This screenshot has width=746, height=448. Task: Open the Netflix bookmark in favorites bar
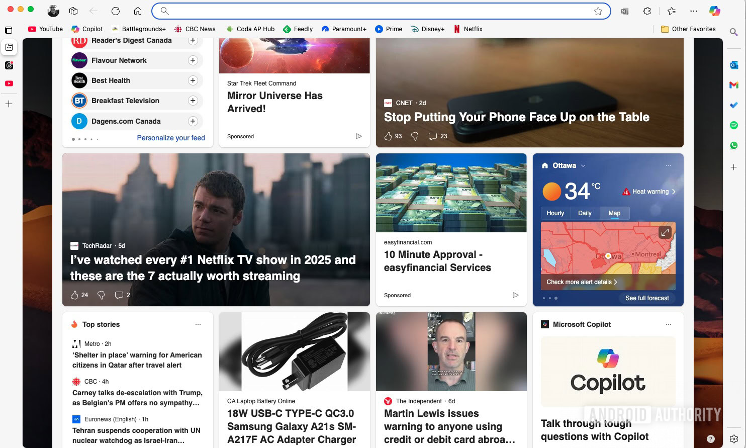pyautogui.click(x=468, y=29)
